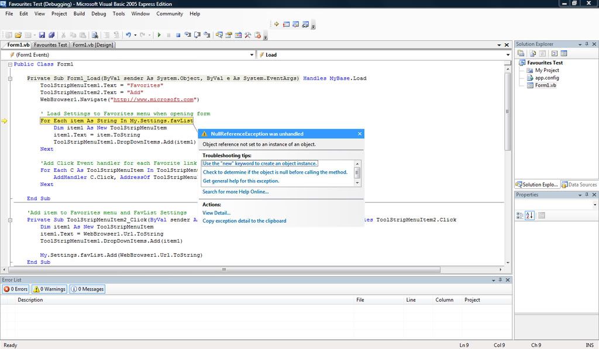Open the Toolbox hammer-and-wrench icon
The height and width of the screenshot is (349, 599).
(x=247, y=35)
